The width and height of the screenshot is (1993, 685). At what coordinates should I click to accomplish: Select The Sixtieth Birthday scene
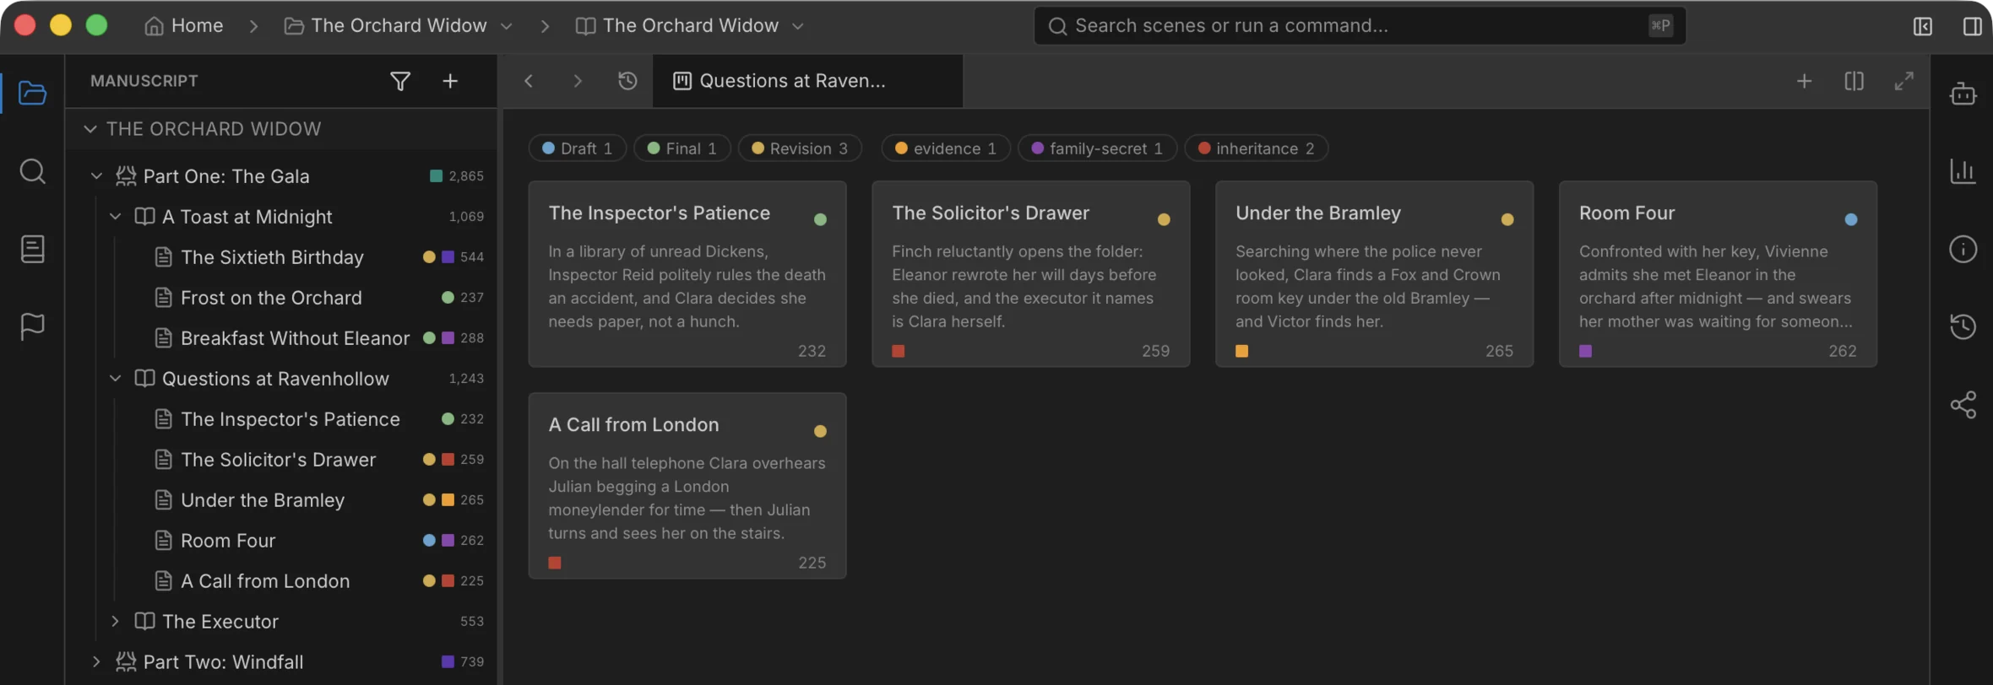(281, 257)
